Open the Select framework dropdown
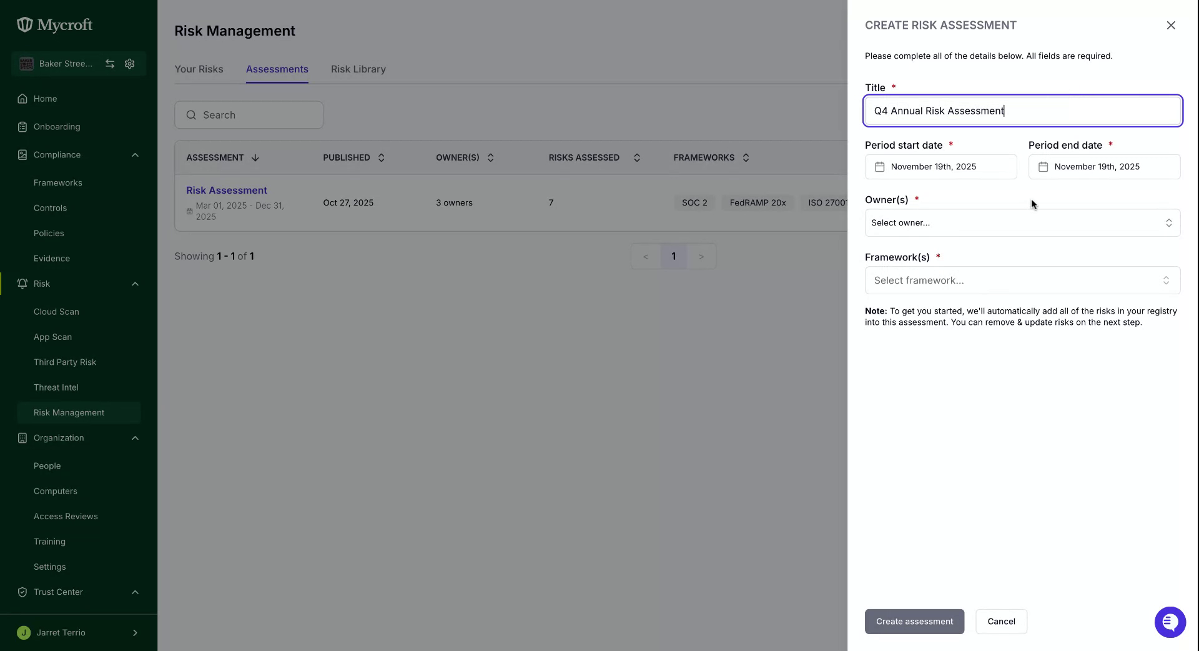The image size is (1199, 651). point(1022,281)
